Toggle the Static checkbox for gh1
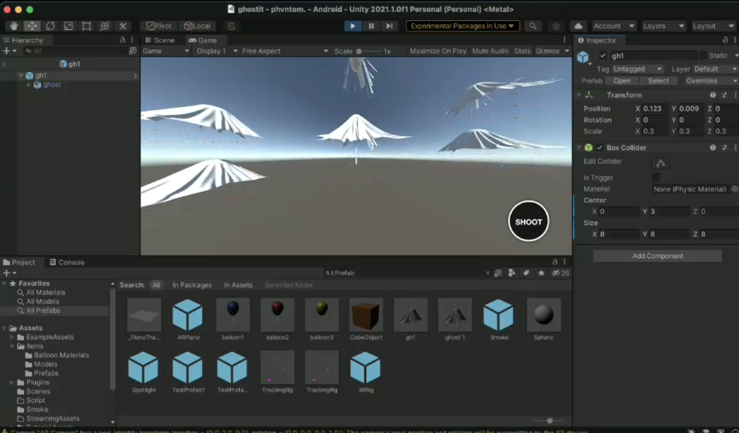The height and width of the screenshot is (433, 739). [703, 56]
